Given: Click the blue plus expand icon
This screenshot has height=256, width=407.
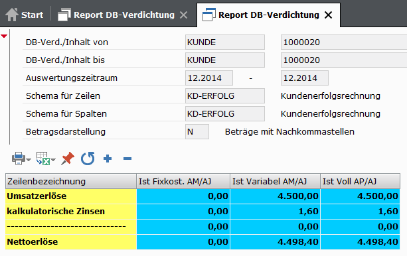Looking at the screenshot, I should (108, 159).
